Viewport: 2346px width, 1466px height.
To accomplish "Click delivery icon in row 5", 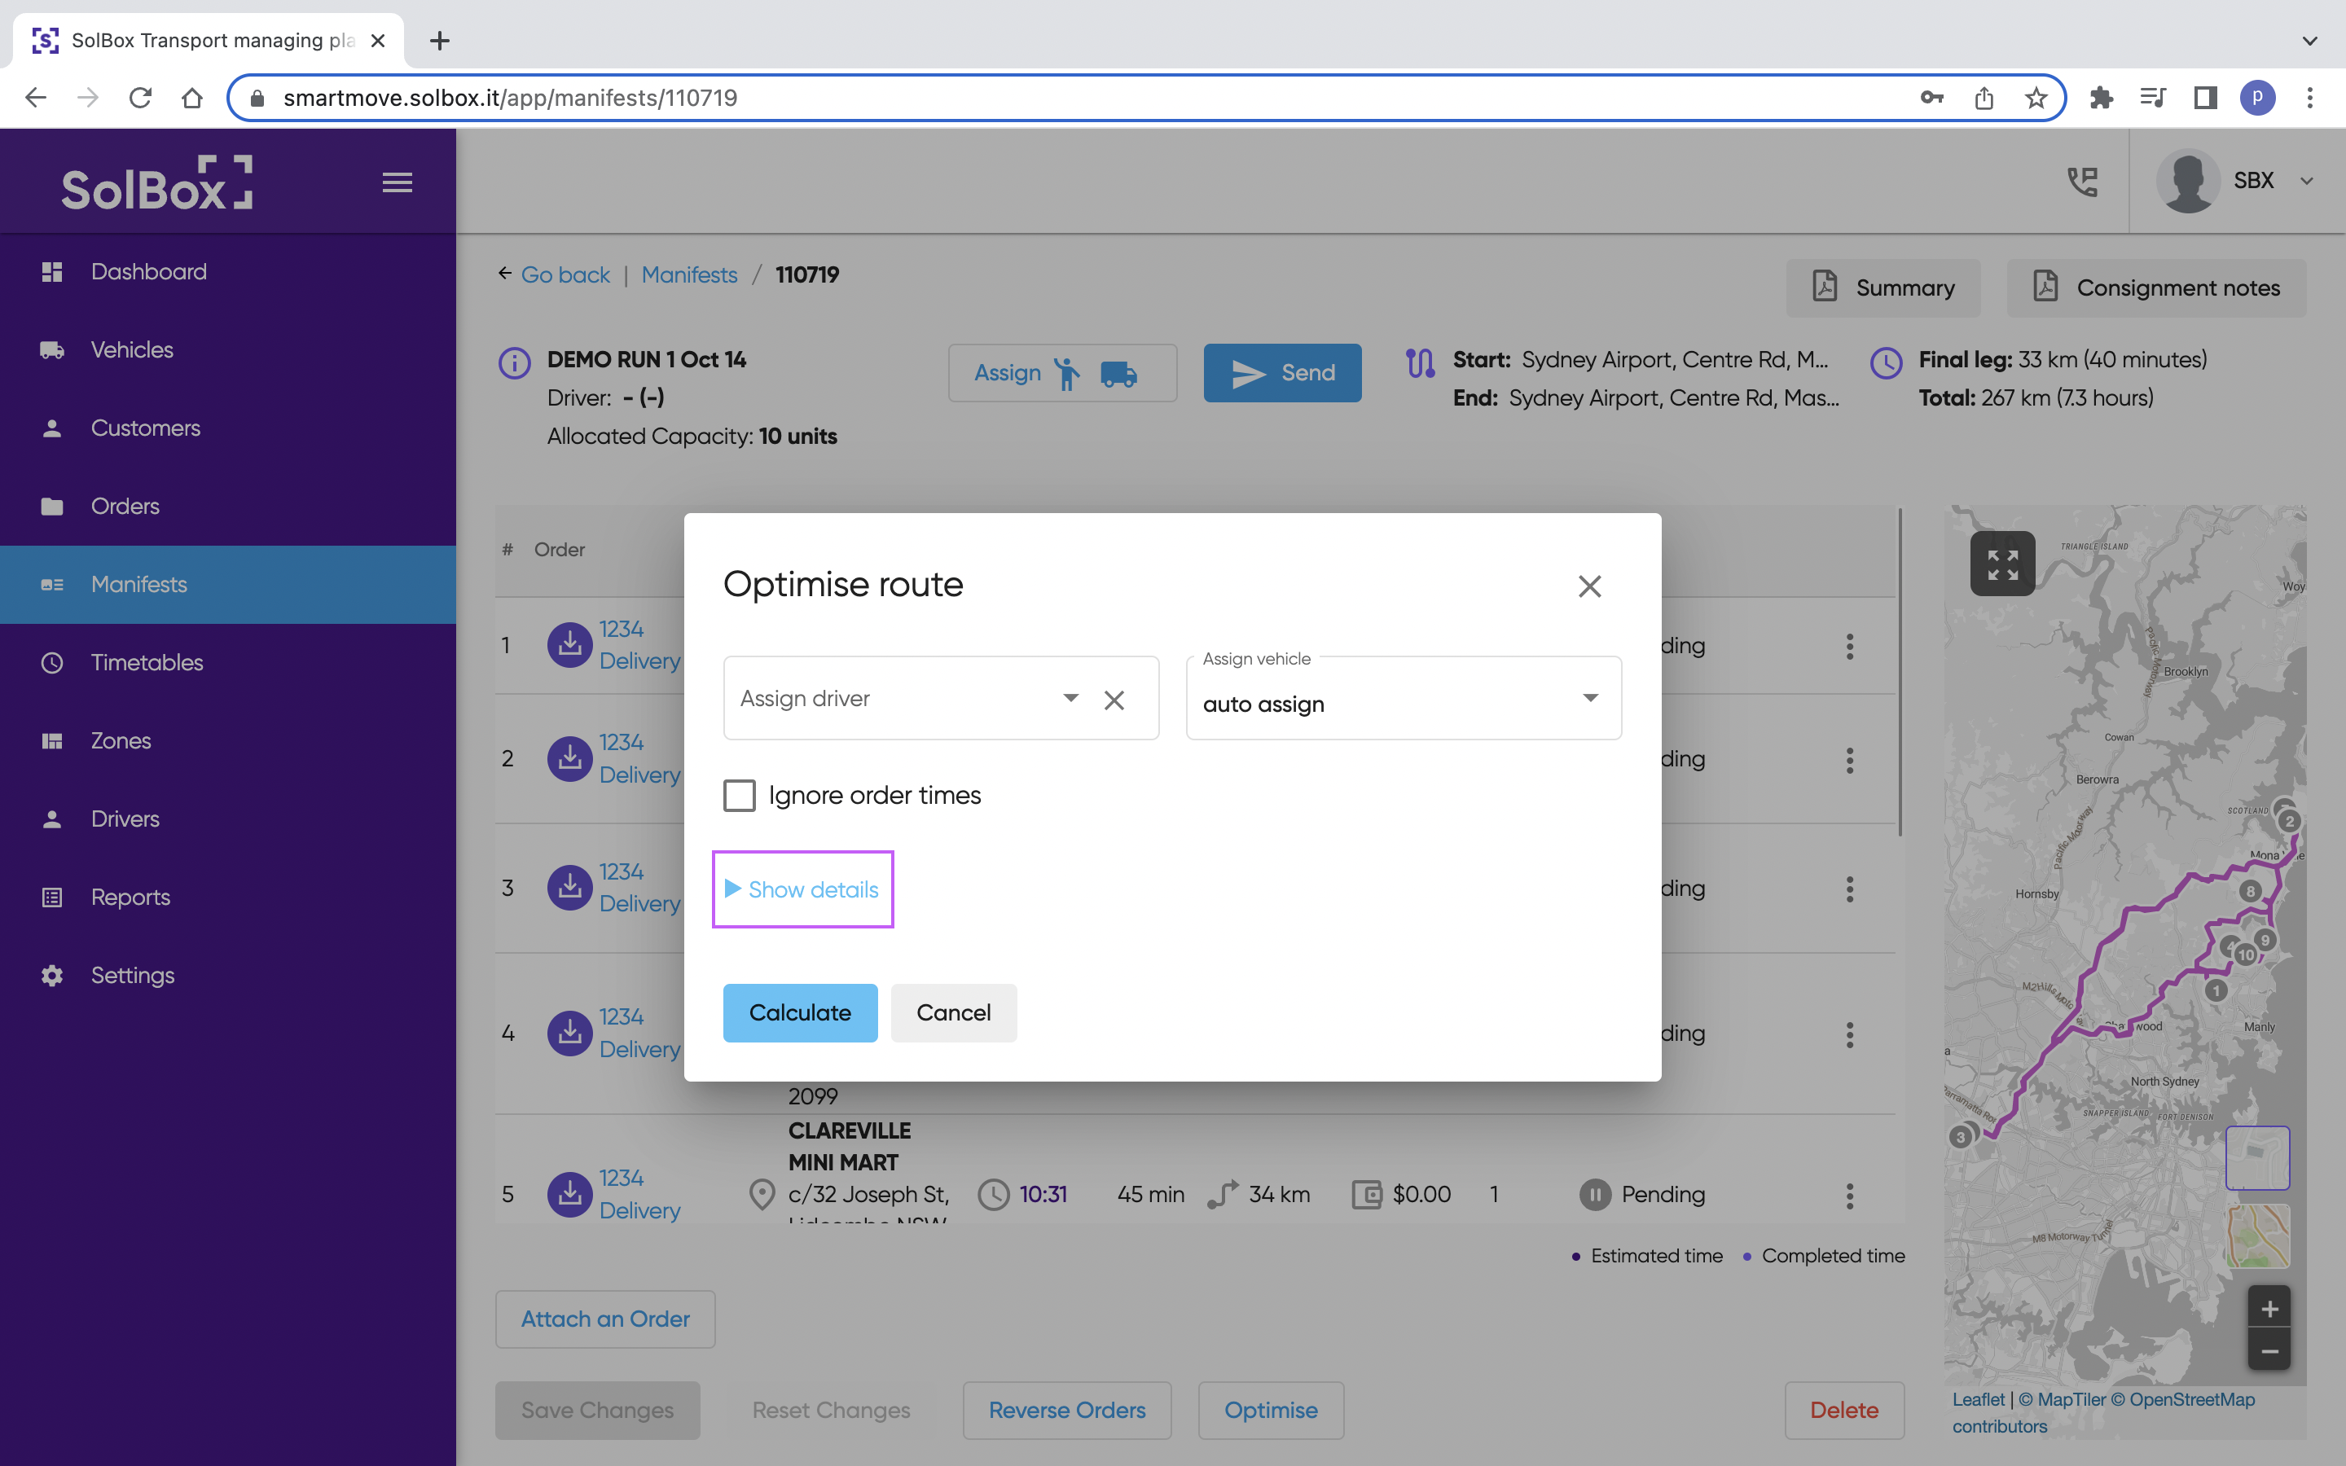I will tap(570, 1195).
